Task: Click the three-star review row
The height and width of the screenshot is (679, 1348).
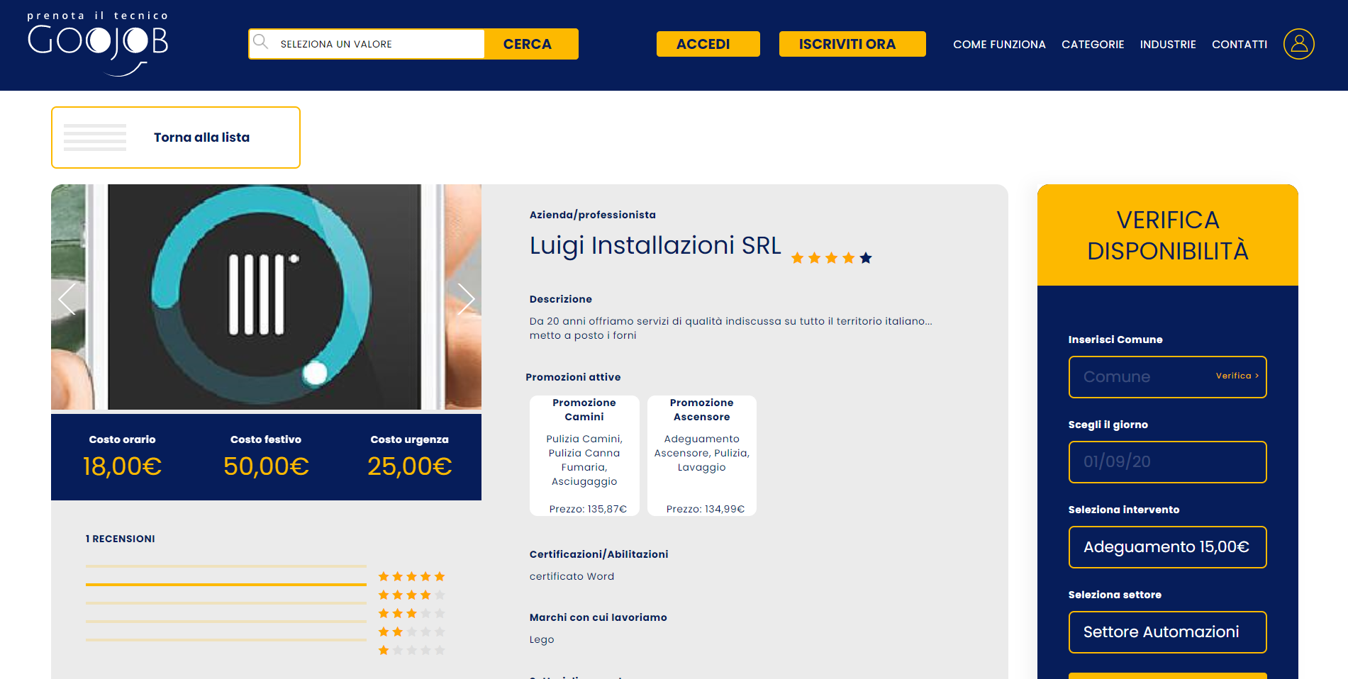Action: coord(411,613)
